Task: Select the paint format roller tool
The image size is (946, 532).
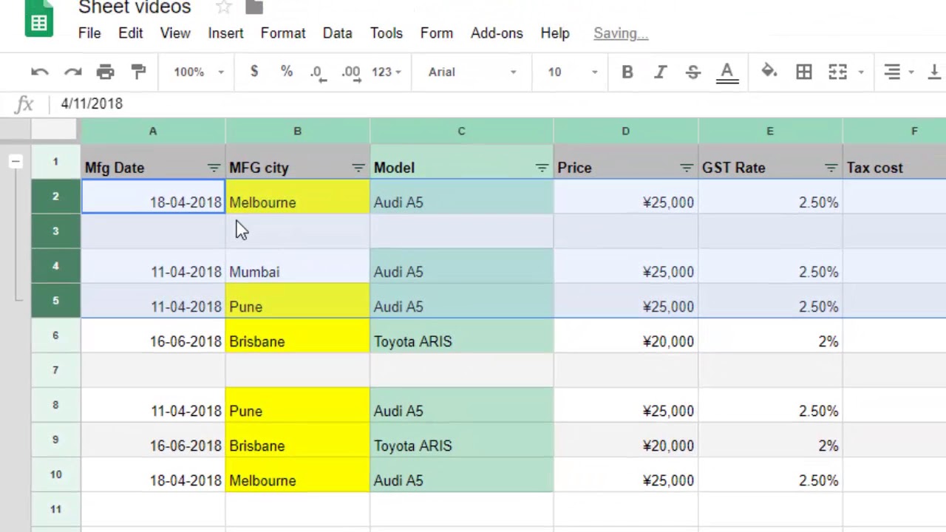Action: 138,72
